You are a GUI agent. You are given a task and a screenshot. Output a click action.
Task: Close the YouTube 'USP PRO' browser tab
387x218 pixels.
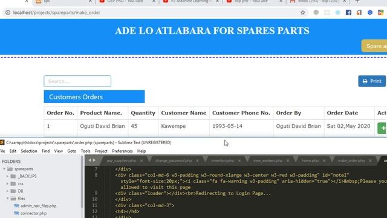(x=154, y=1)
